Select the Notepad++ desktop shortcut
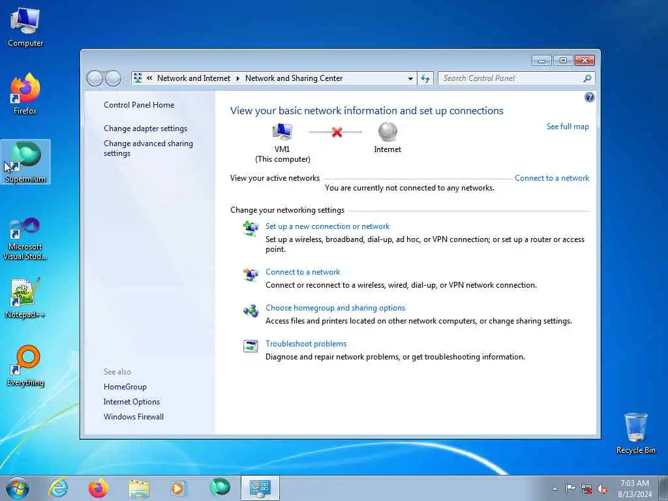668x501 pixels. click(x=25, y=298)
